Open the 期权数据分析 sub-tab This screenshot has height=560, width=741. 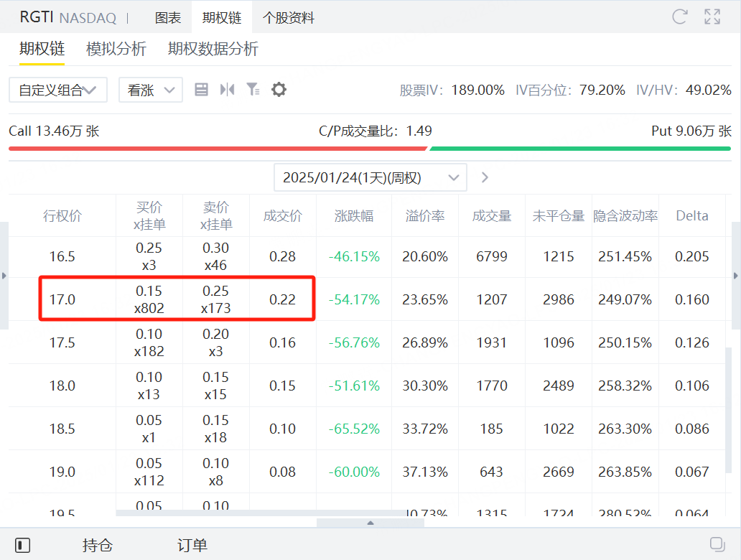[x=213, y=49]
